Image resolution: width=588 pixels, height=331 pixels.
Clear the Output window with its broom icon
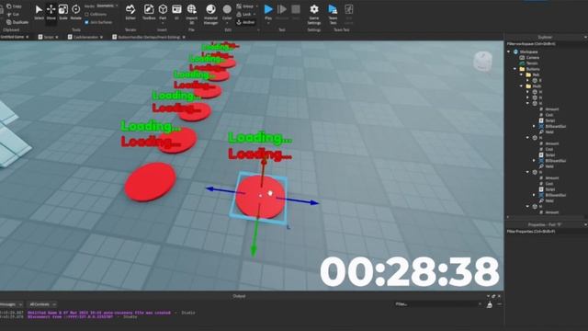490,304
